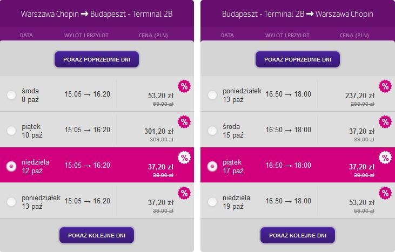This screenshot has height=252, width=395.
Task: Click percent badge on piątek 17 paź flight
Action: 385,158
